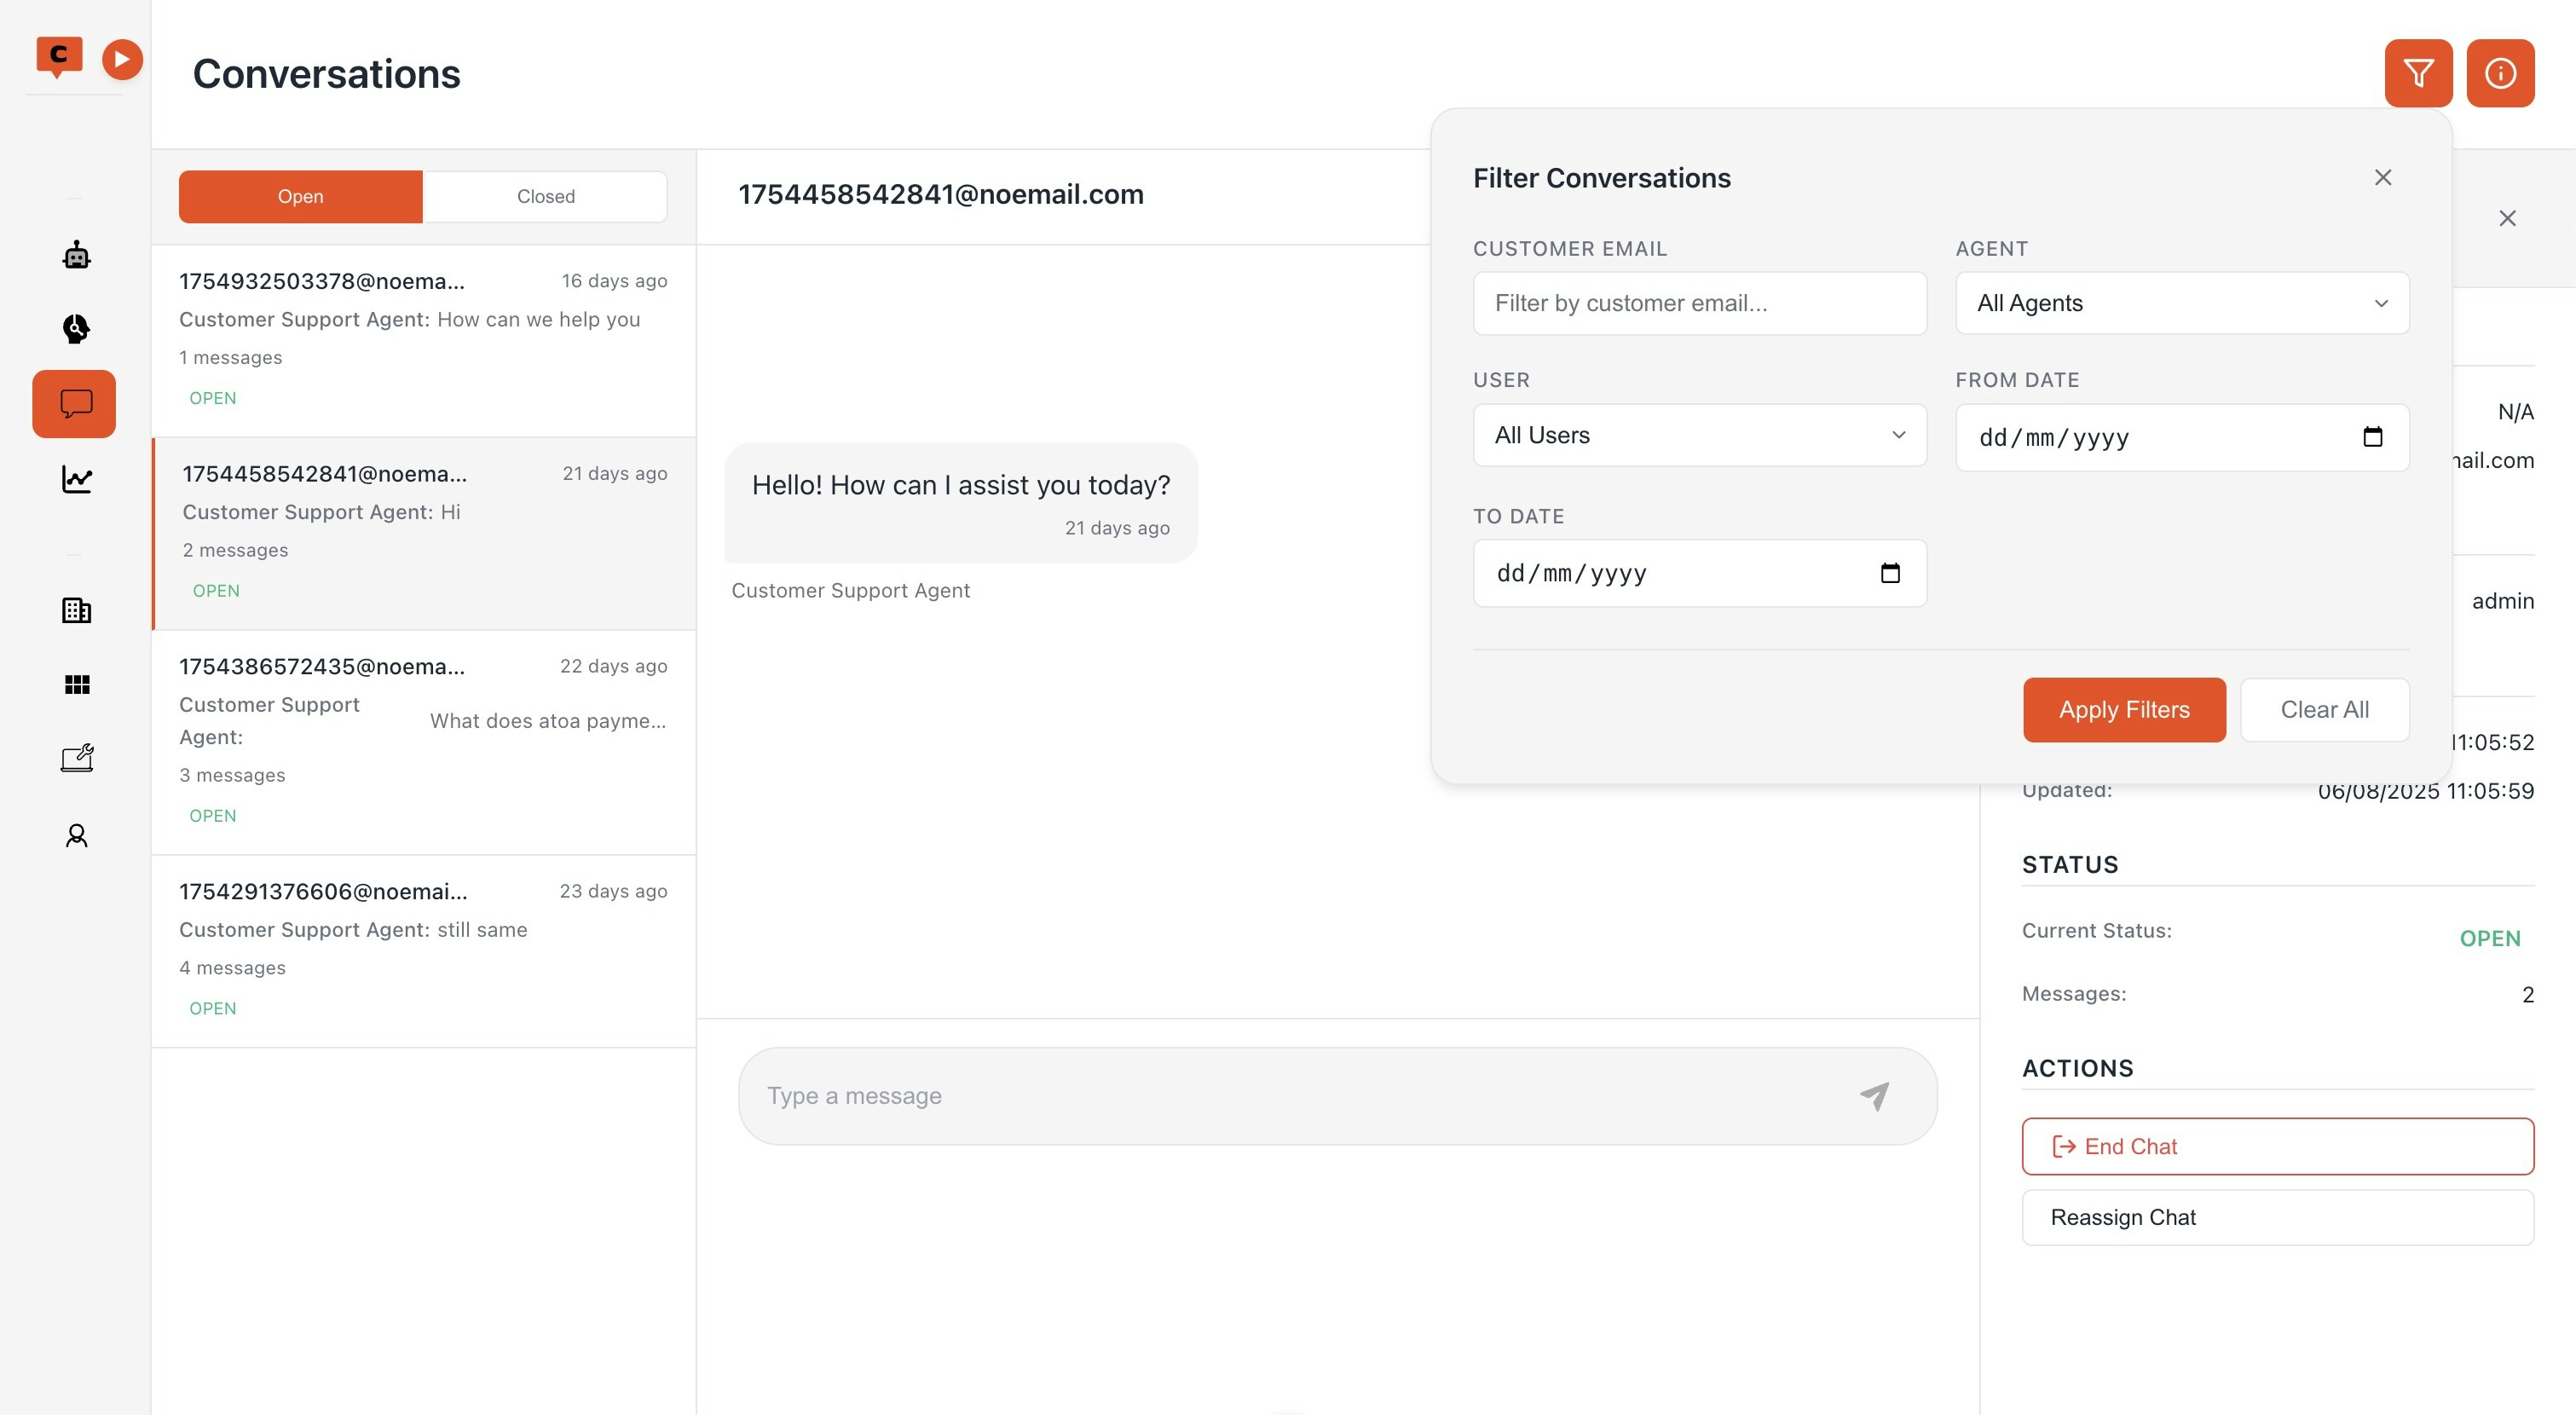This screenshot has width=2576, height=1415.
Task: Open the analytics chart icon
Action: (x=77, y=480)
